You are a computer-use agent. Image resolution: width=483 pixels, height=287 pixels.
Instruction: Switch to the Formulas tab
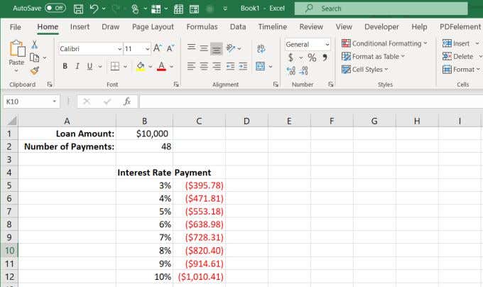click(202, 27)
